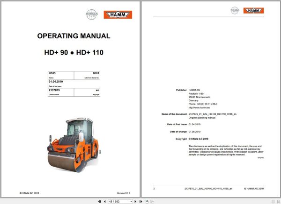
Task: Click '© HAMM AG 2010' on cover footer
Action: pyautogui.click(x=29, y=193)
